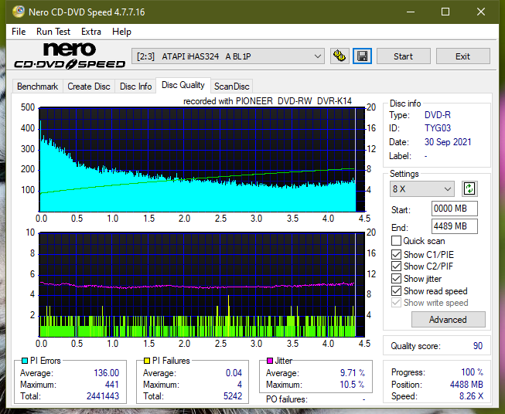This screenshot has width=505, height=414.
Task: Open the File menu
Action: 19,32
